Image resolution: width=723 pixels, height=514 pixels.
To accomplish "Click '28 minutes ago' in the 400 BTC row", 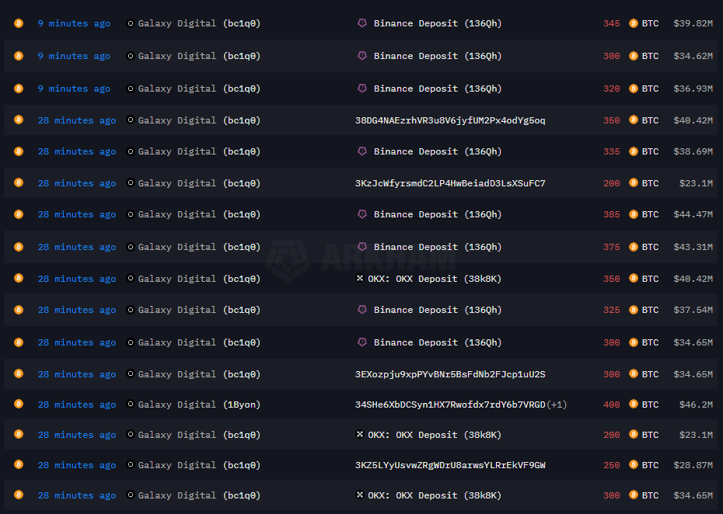I will coord(76,405).
